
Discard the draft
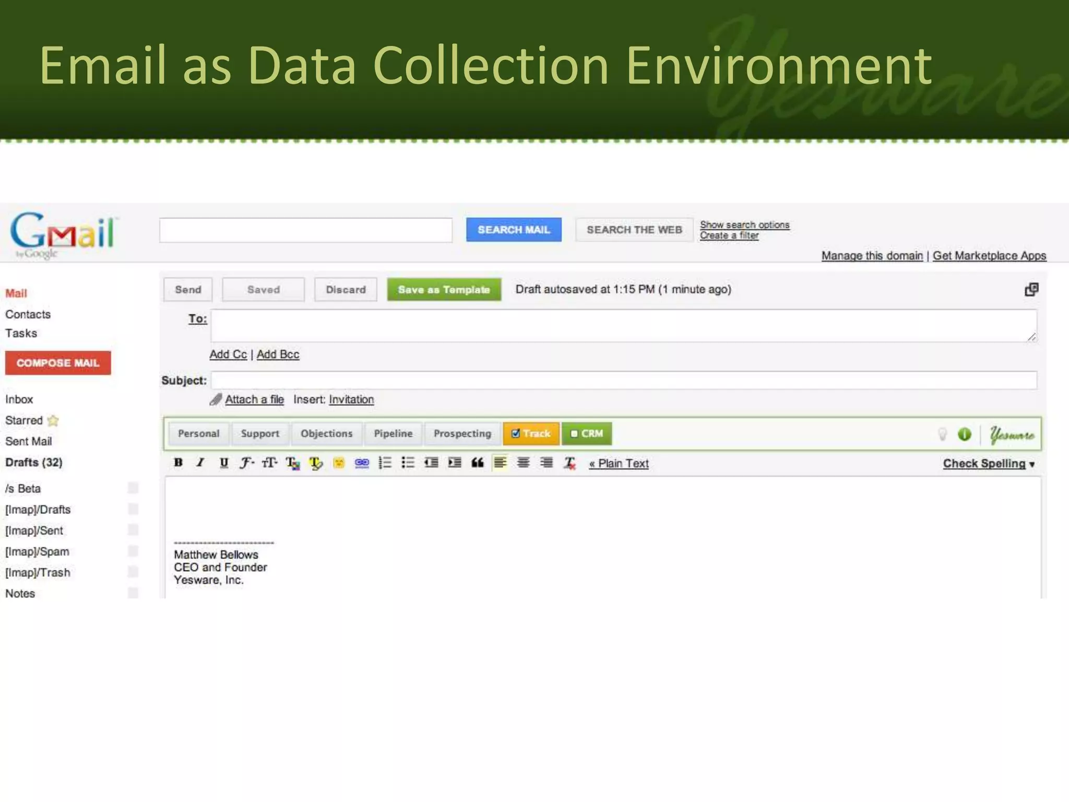346,289
